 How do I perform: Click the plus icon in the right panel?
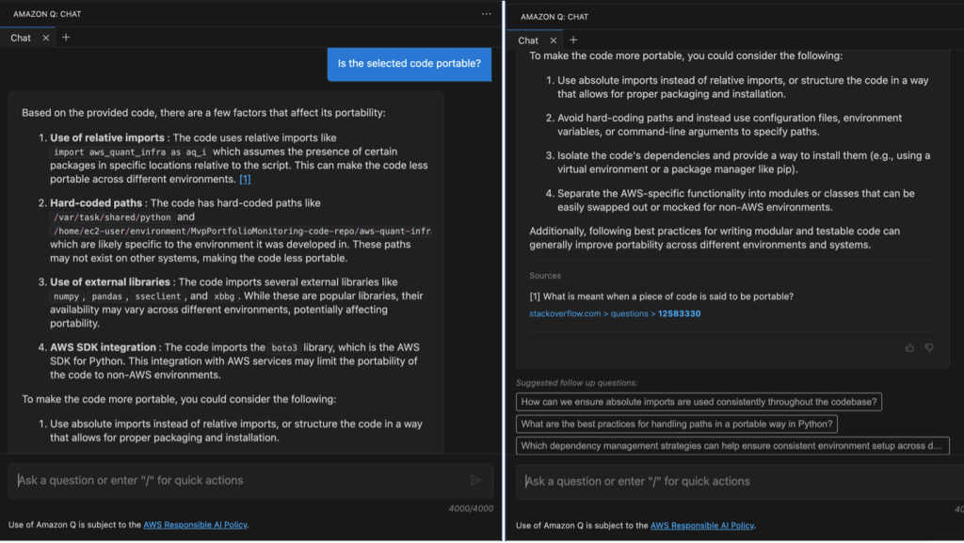572,40
